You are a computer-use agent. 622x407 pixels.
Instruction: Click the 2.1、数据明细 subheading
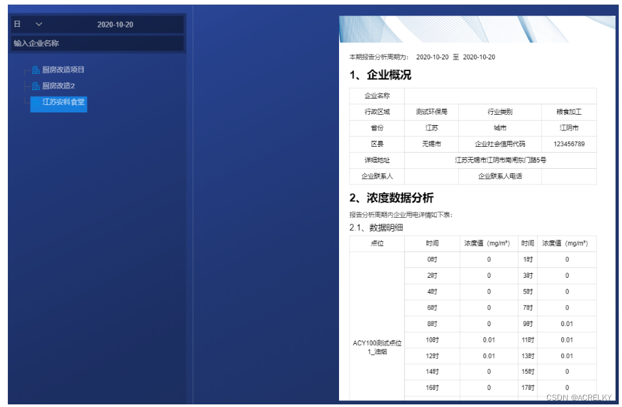[376, 228]
